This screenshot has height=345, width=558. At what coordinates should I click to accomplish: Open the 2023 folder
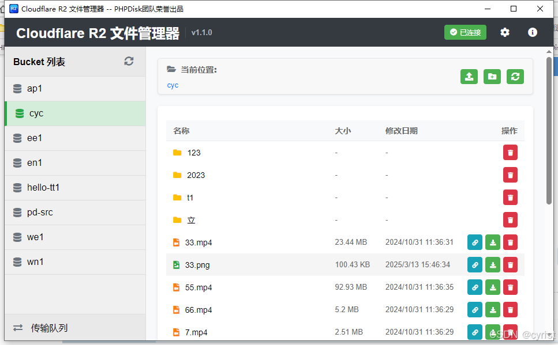click(x=196, y=175)
